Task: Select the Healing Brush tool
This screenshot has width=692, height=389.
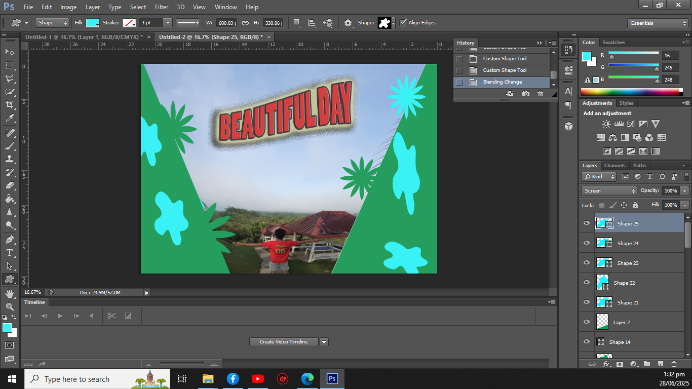Action: [10, 133]
